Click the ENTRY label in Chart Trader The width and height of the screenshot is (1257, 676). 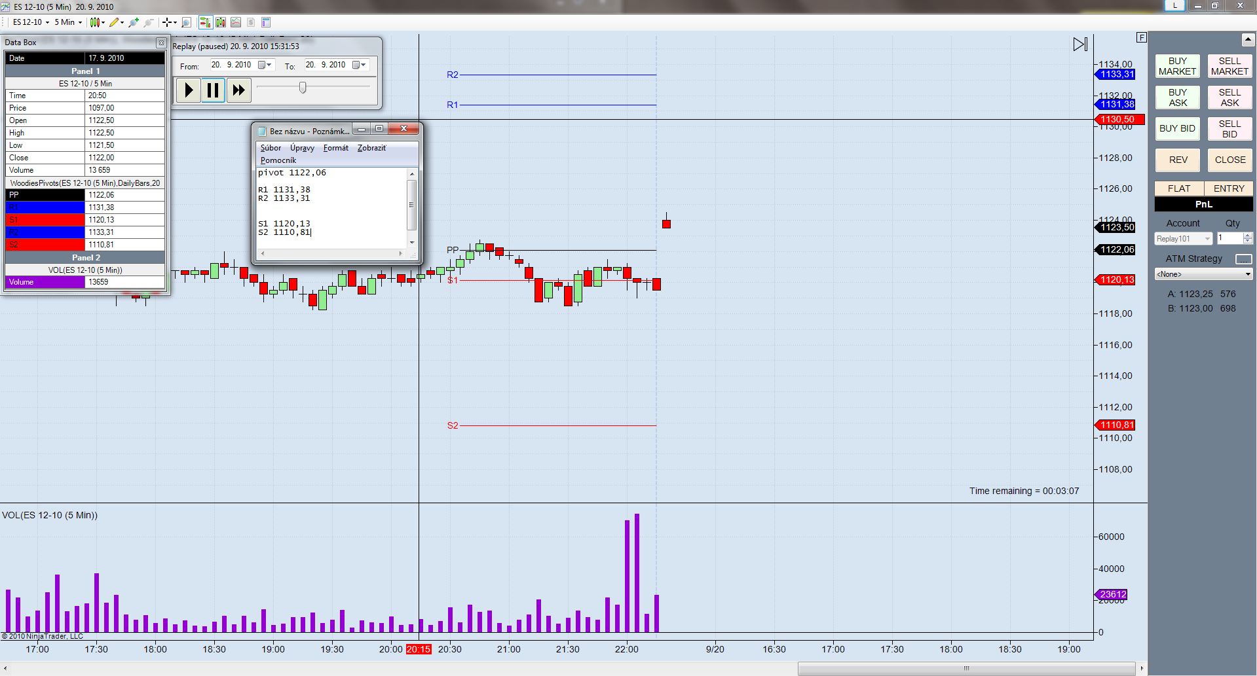(1229, 188)
